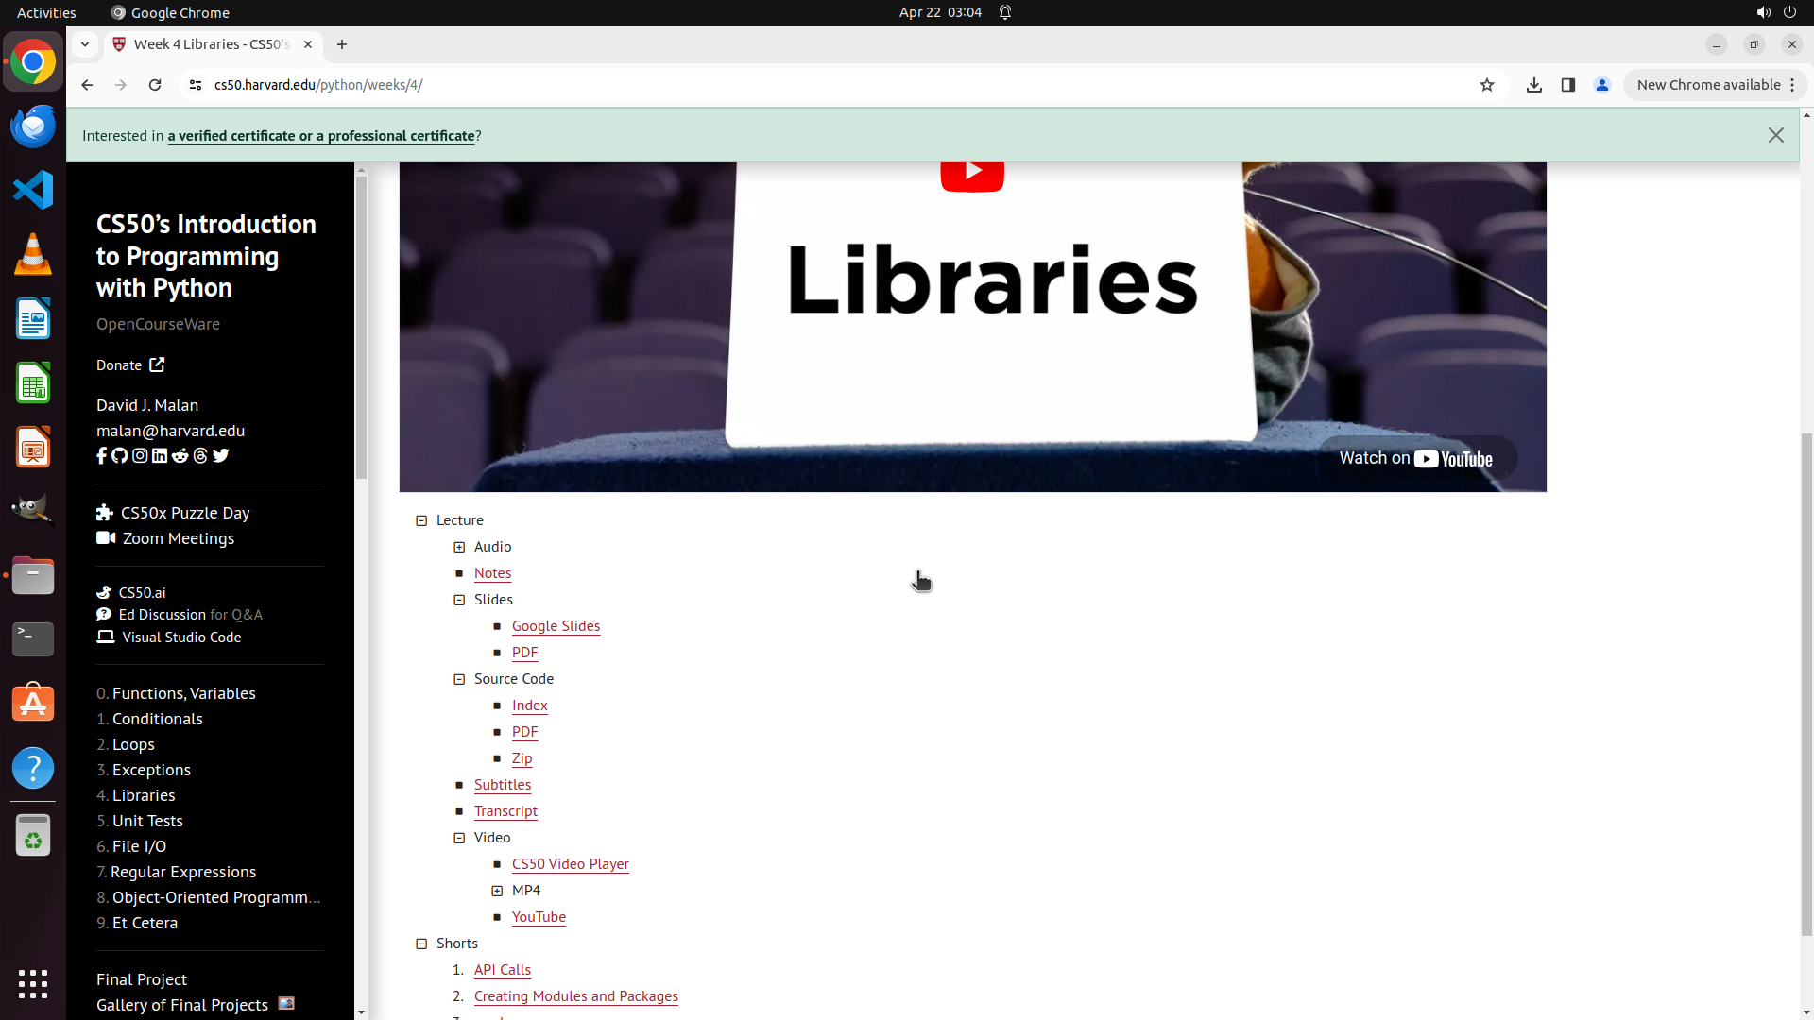Expand the MP4 list item
Viewport: 1814px width, 1020px height.
pos(497,892)
